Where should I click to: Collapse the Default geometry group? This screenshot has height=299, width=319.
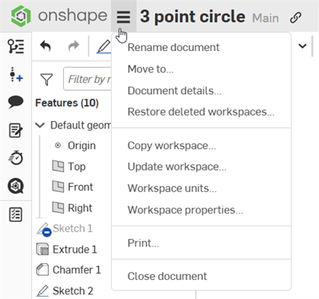[40, 125]
